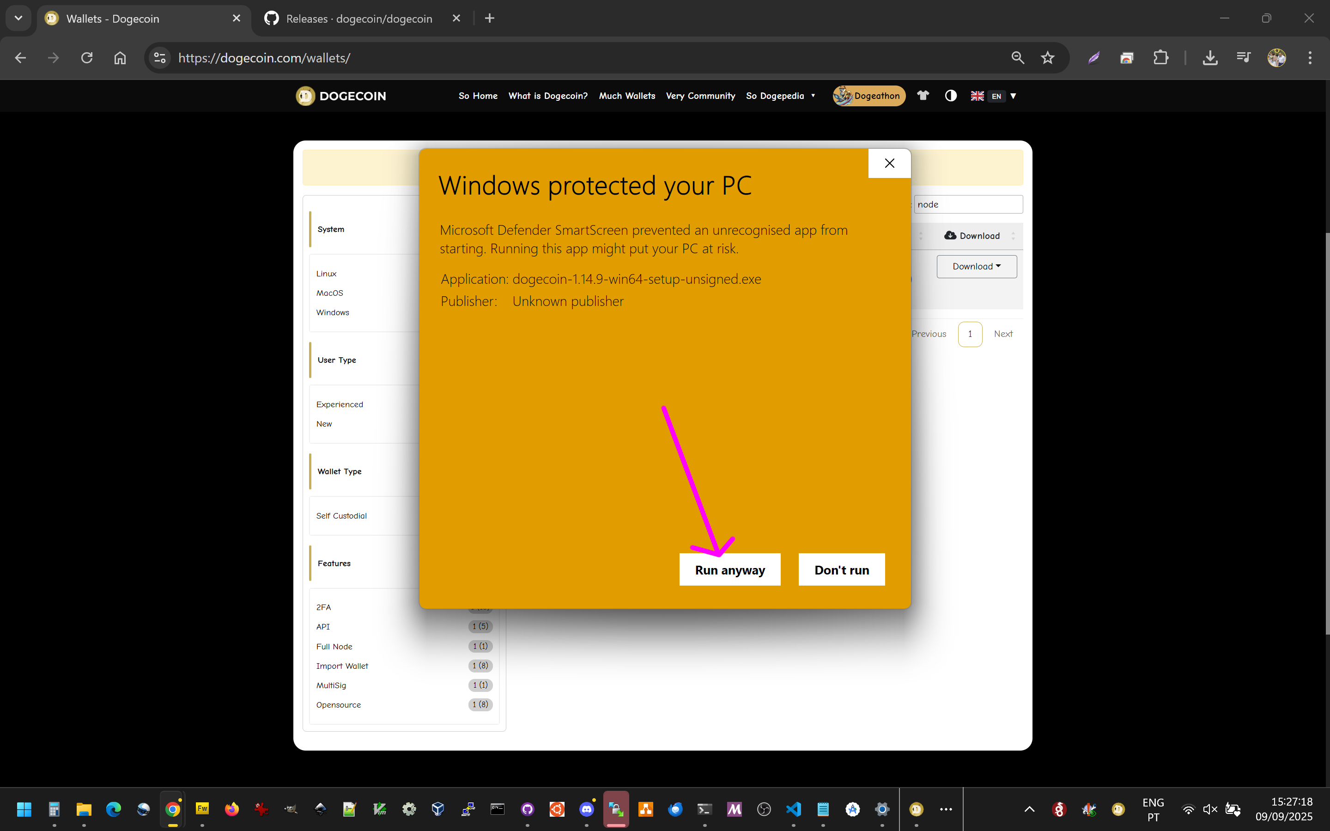Filter by Experienced user type

340,404
